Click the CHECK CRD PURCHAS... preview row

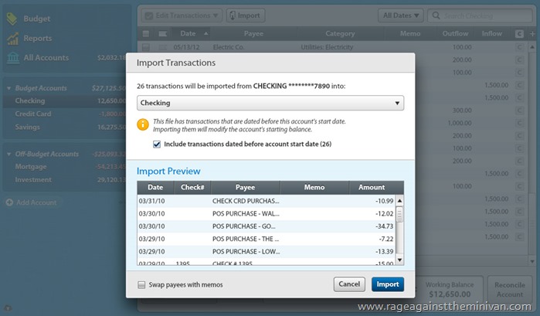[267, 201]
